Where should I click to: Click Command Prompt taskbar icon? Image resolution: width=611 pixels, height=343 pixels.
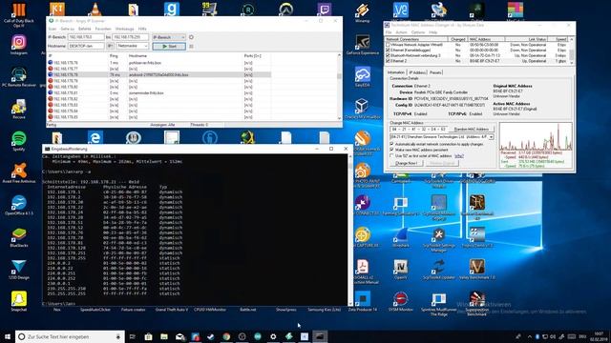320,336
